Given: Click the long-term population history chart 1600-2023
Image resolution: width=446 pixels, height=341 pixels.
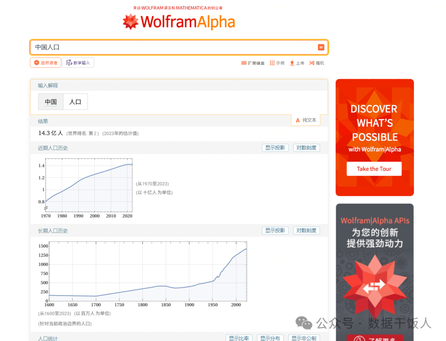Looking at the screenshot, I should pos(143,274).
